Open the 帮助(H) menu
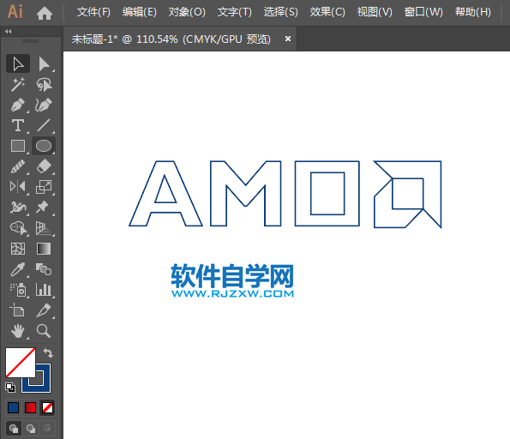The image size is (510, 439). pos(473,12)
